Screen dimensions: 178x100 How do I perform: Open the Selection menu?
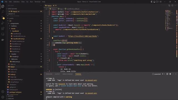tap(16, 2)
